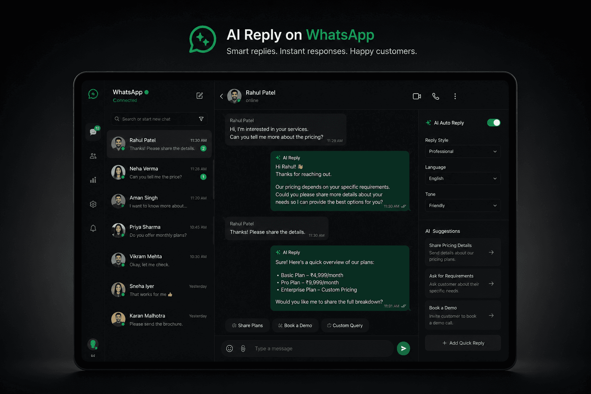
Task: Click the unread badge 1 on Neha Verma
Action: pos(204,177)
